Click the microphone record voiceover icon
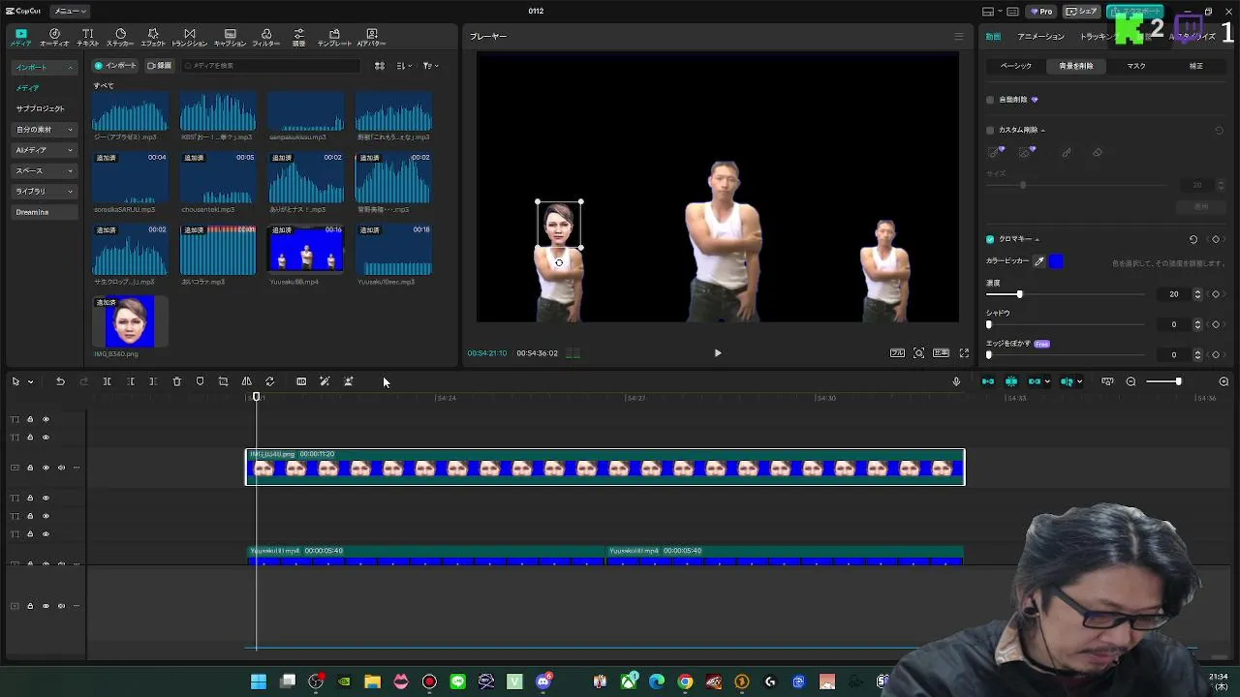 tap(956, 381)
